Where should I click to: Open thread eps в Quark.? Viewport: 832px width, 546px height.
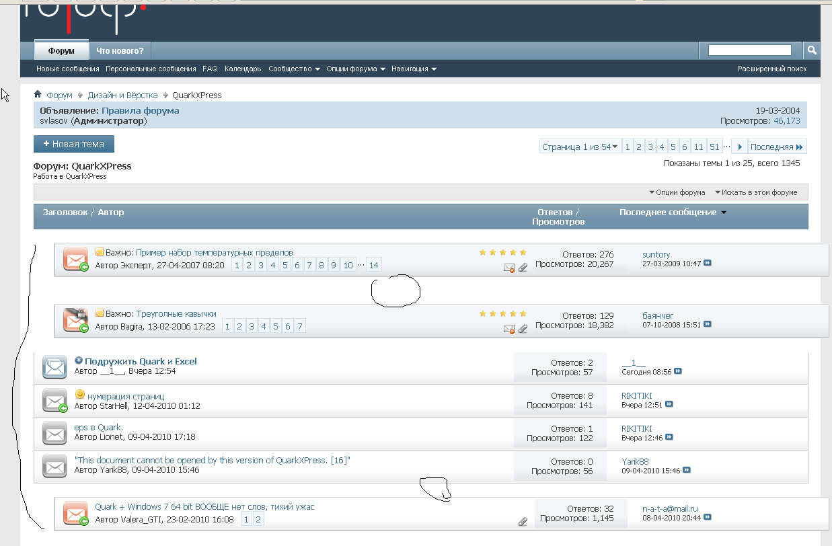(x=99, y=427)
